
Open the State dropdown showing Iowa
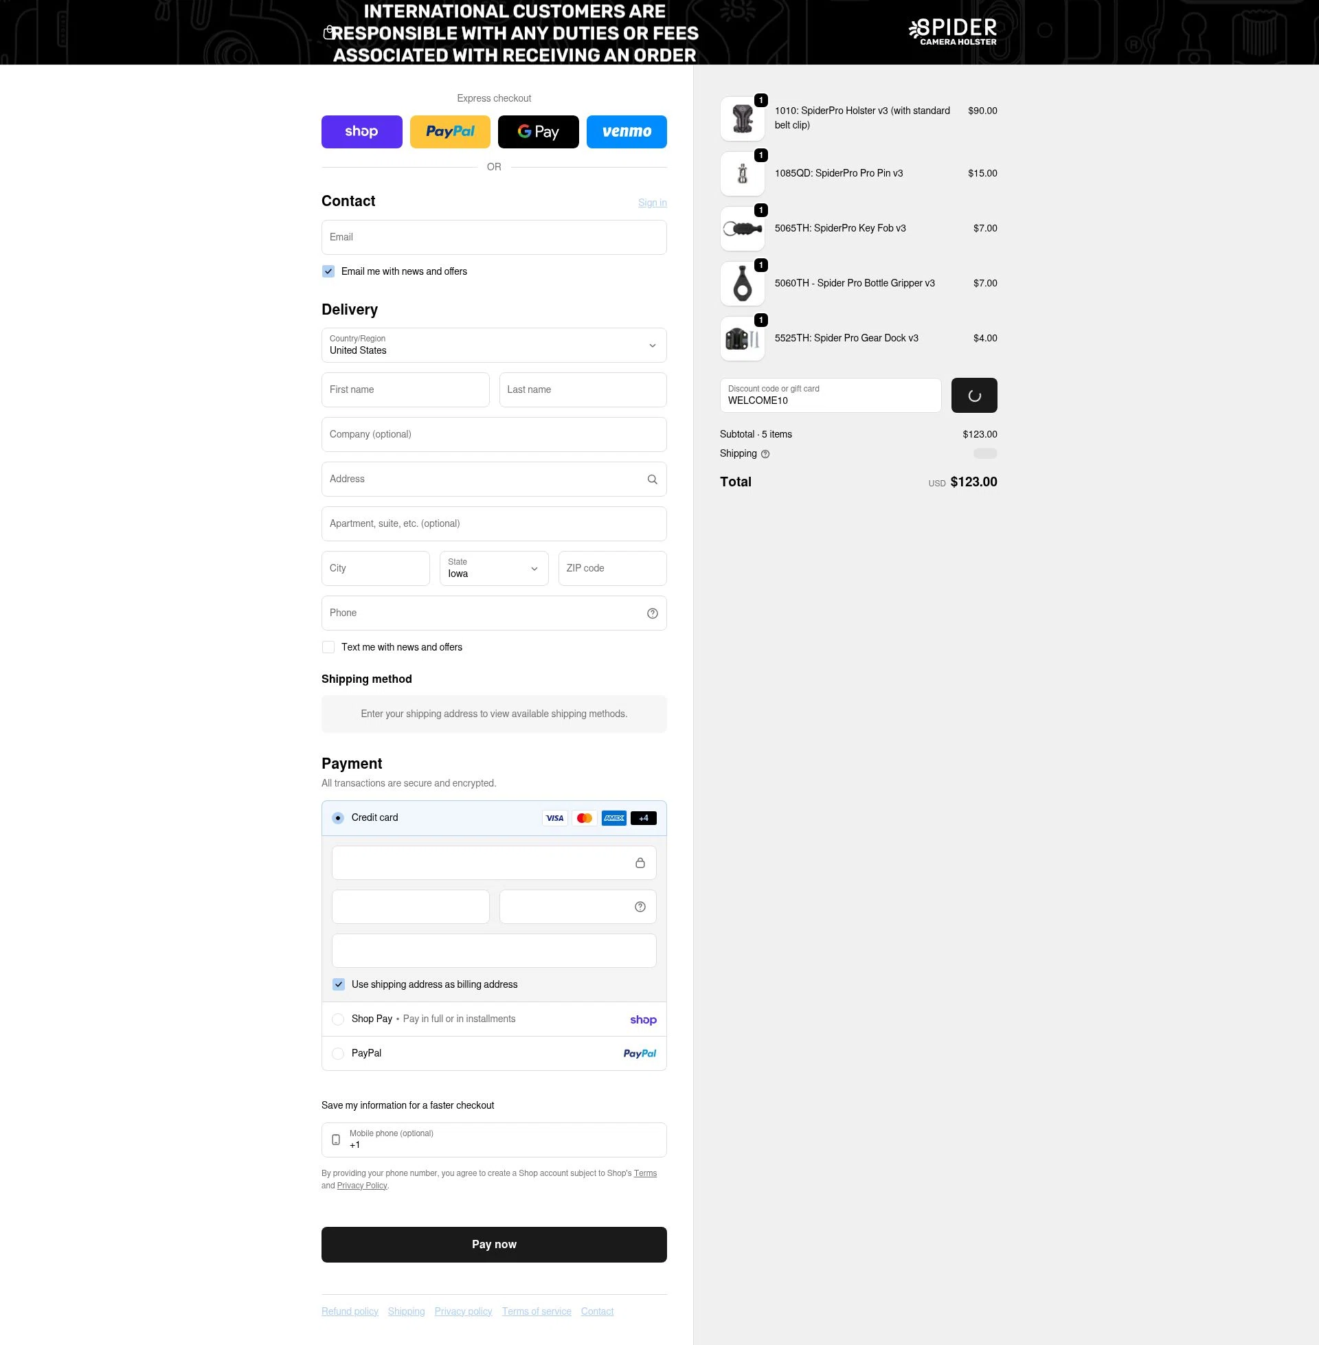tap(493, 568)
